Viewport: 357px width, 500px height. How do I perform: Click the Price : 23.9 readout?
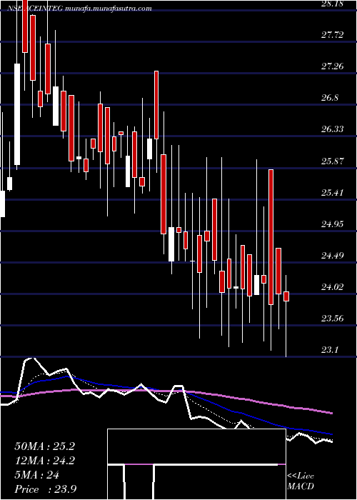46,489
